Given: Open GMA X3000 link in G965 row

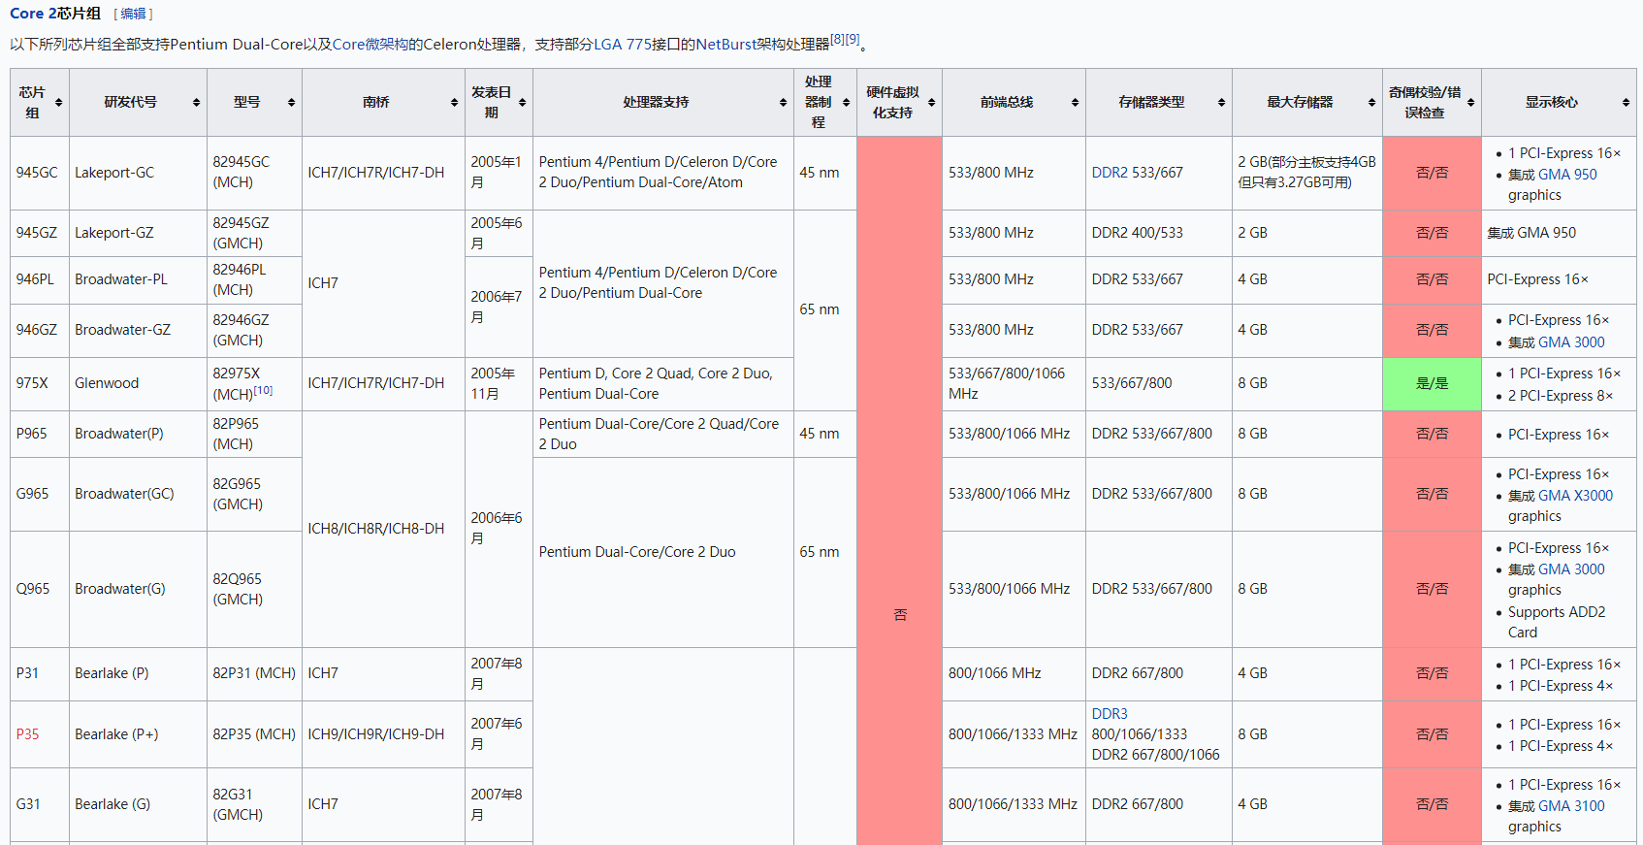Looking at the screenshot, I should pyautogui.click(x=1575, y=496).
